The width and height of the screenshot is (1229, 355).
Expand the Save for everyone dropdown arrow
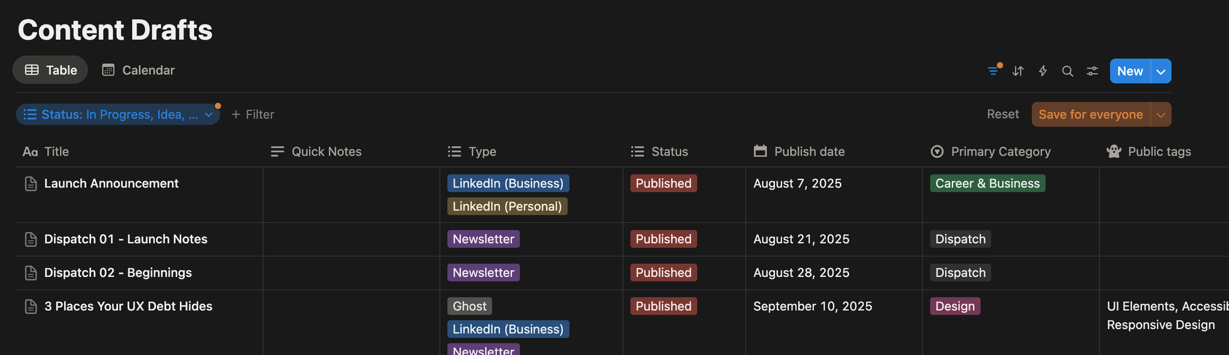[1161, 115]
